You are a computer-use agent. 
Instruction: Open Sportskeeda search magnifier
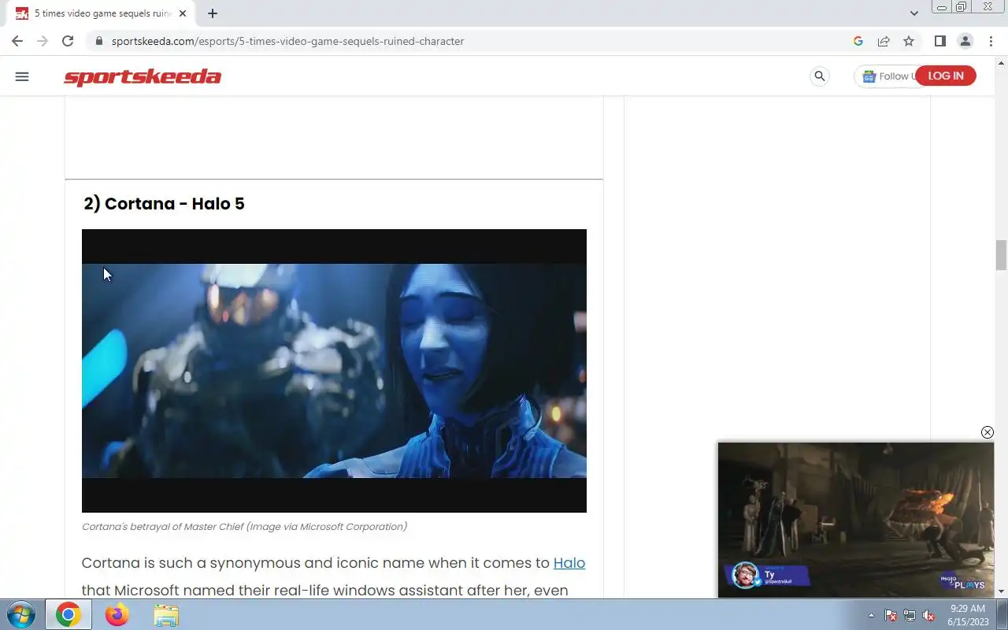820,76
